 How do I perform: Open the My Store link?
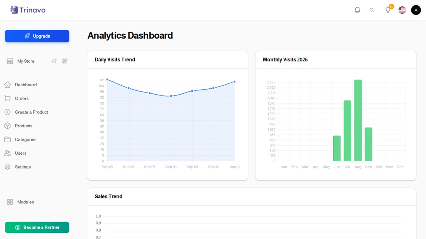[26, 61]
